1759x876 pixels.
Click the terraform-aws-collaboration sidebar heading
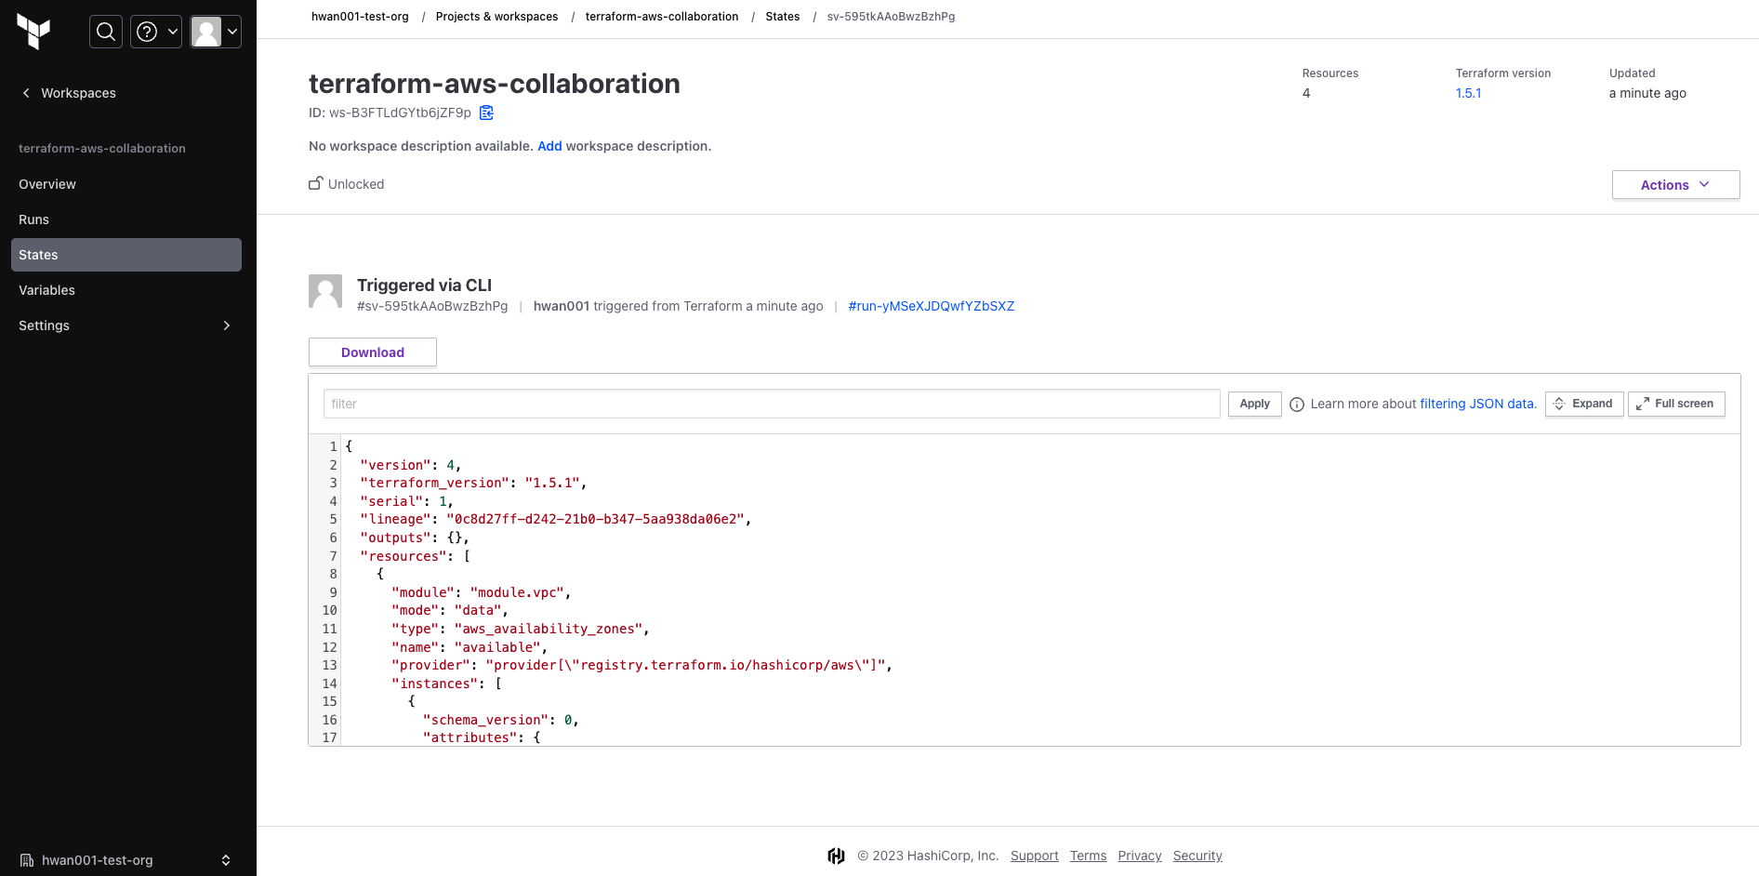pyautogui.click(x=102, y=149)
